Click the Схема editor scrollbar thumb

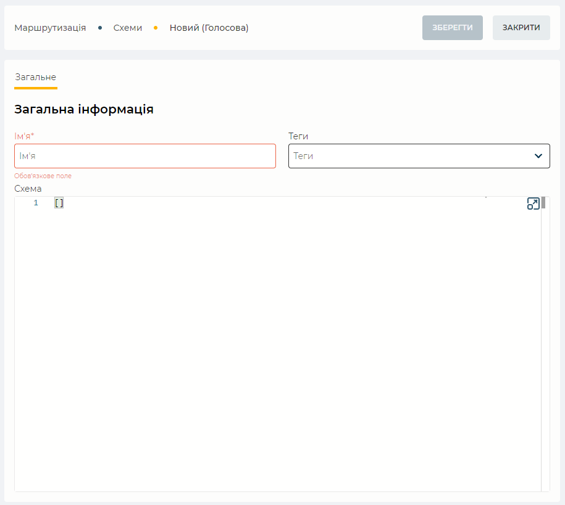point(543,203)
